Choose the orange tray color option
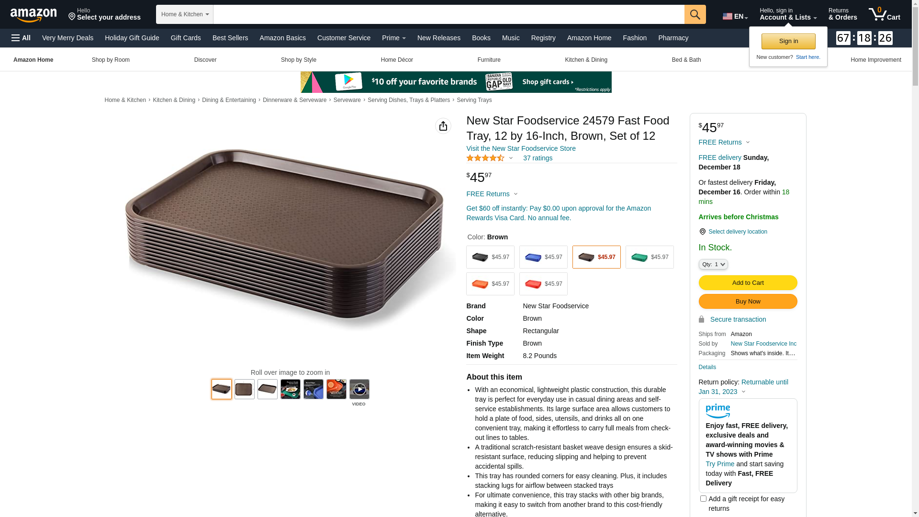 (x=490, y=284)
